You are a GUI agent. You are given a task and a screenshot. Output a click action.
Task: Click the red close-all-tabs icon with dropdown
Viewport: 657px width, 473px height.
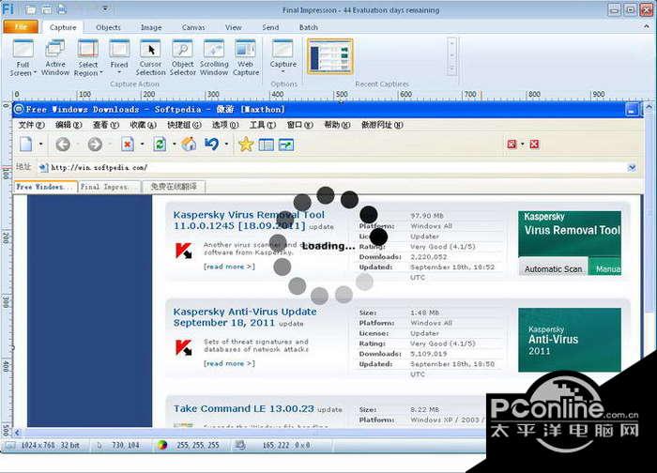coord(512,145)
